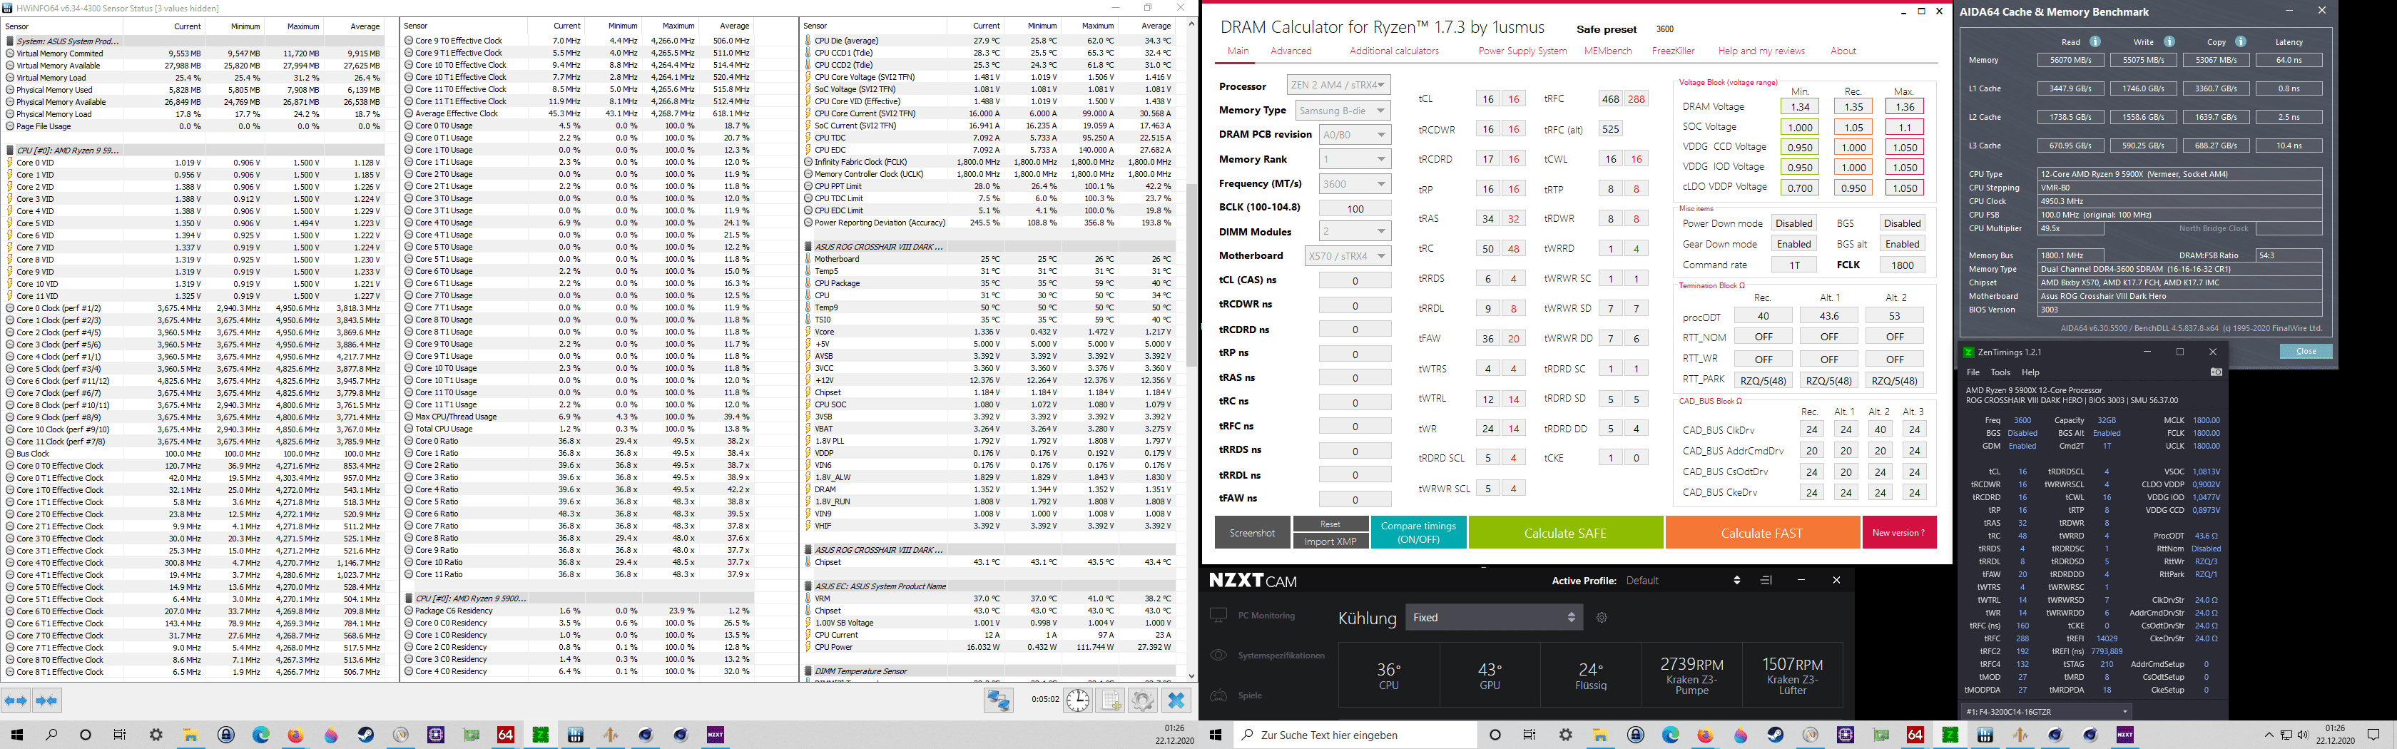Open AIDA64 icon on right taskbar
2397x749 pixels.
[1915, 735]
